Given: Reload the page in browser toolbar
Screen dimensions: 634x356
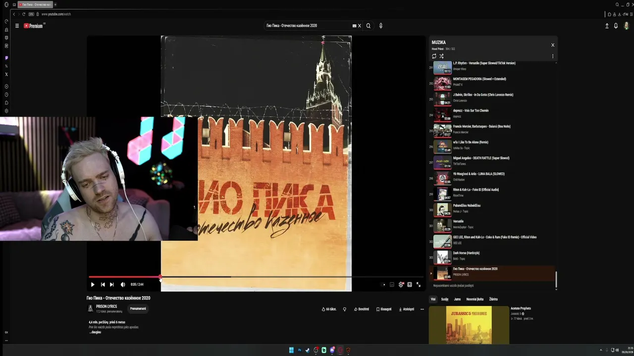Looking at the screenshot, I should point(24,14).
